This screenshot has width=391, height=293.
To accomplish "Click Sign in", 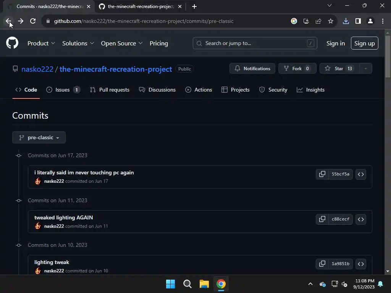I will tap(336, 43).
